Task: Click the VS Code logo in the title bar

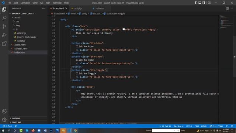Action: tap(3, 3)
